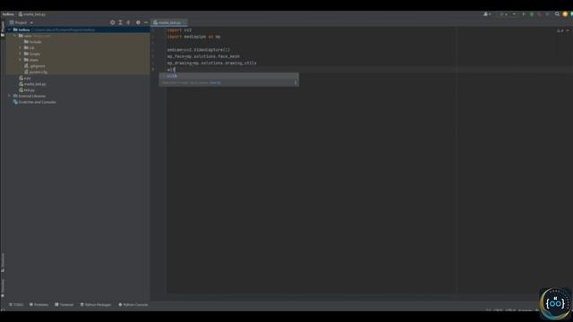Open media_test.py in project tree
Screen dimensions: 573x322
point(32,84)
